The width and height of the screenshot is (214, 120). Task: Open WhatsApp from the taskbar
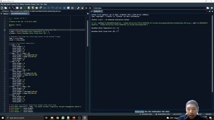coord(63,118)
